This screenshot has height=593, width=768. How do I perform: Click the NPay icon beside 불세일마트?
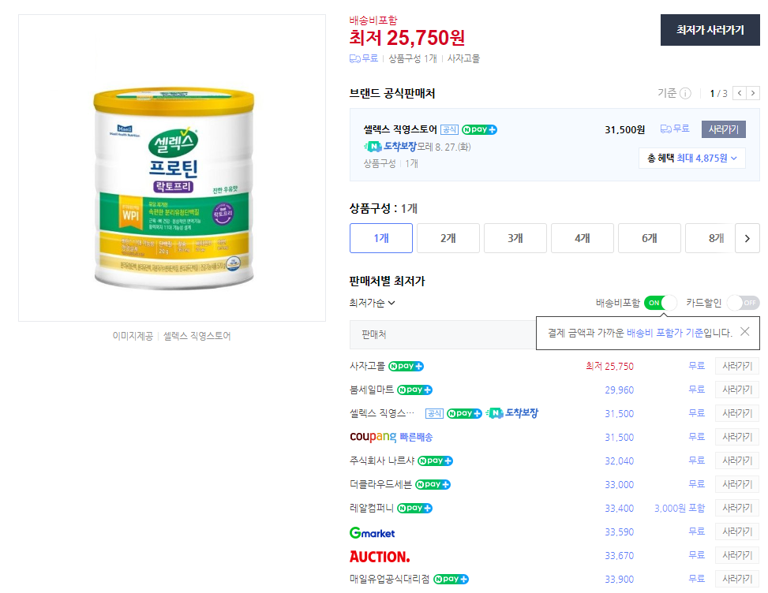(416, 389)
